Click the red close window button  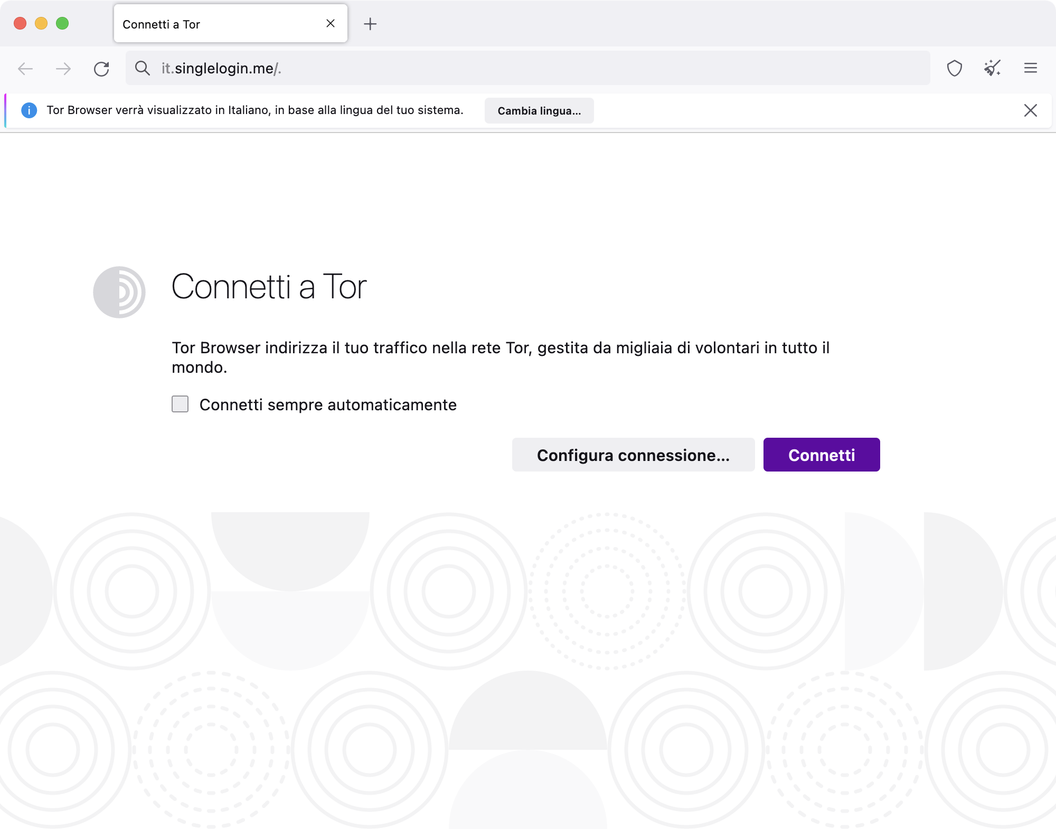(20, 23)
